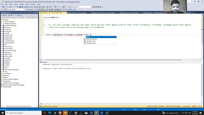Click the New Query toolbar button
204x115 pixels.
[29, 7]
